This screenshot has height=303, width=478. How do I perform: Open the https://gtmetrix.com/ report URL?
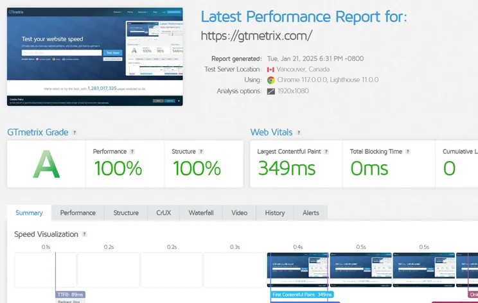pyautogui.click(x=256, y=36)
